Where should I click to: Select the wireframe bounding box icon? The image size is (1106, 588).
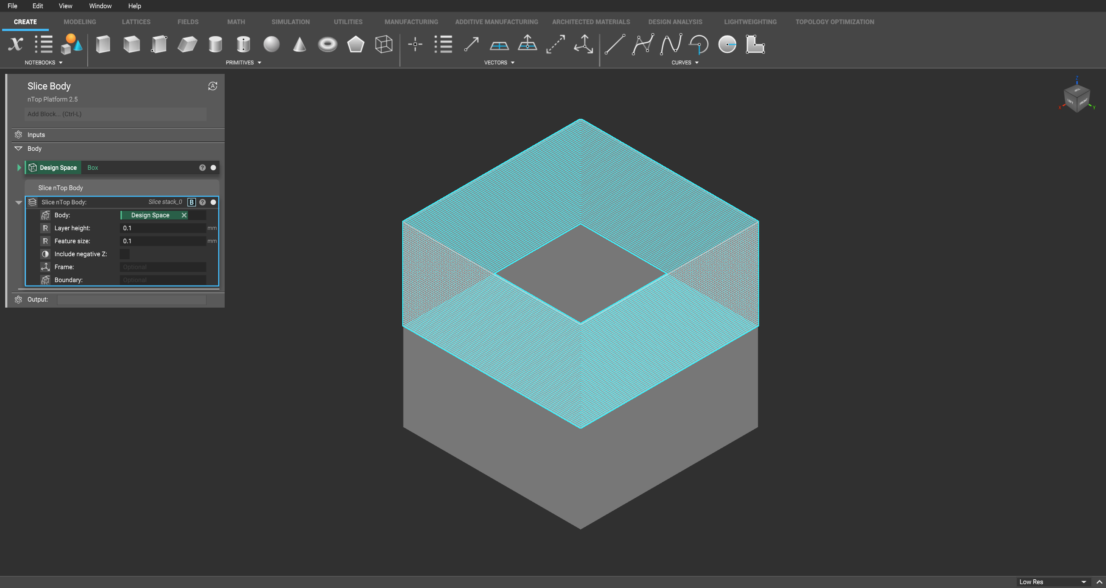(384, 44)
